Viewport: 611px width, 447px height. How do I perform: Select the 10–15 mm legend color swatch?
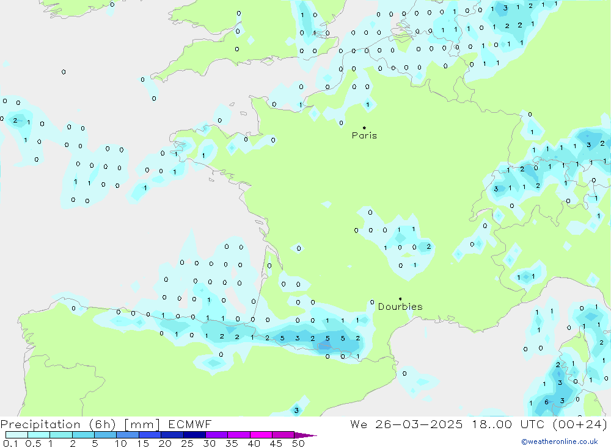point(128,435)
